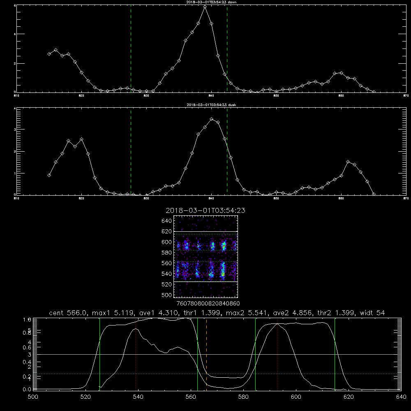
Task: Click the left green dashed line in dusk plot
Action: pos(131,151)
